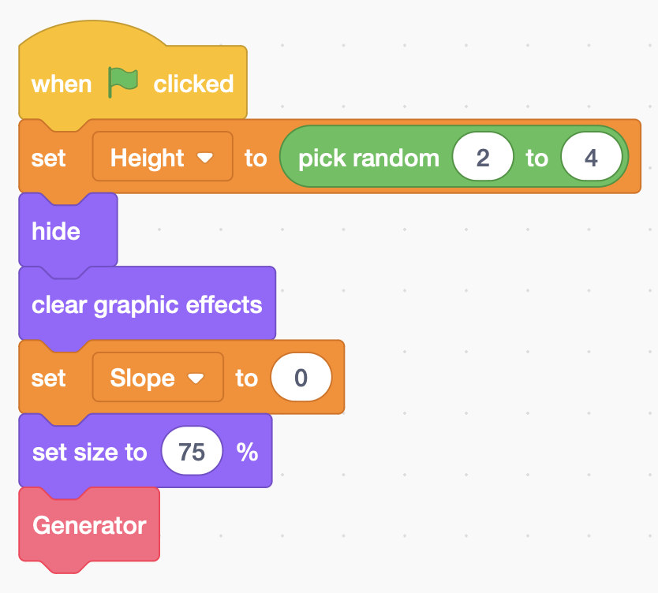Click the percent sign on set size block
The width and height of the screenshot is (658, 593).
click(247, 452)
